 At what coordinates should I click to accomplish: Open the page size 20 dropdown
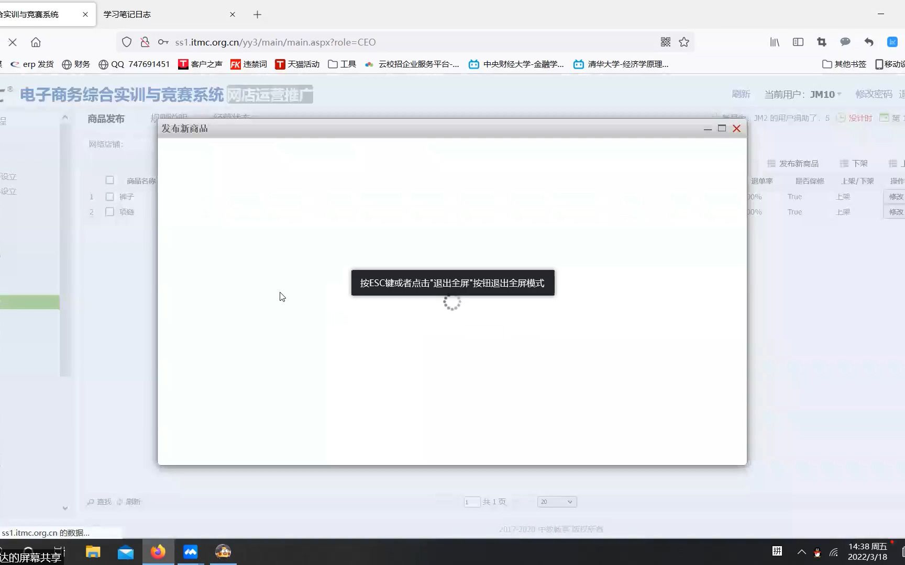[557, 502]
